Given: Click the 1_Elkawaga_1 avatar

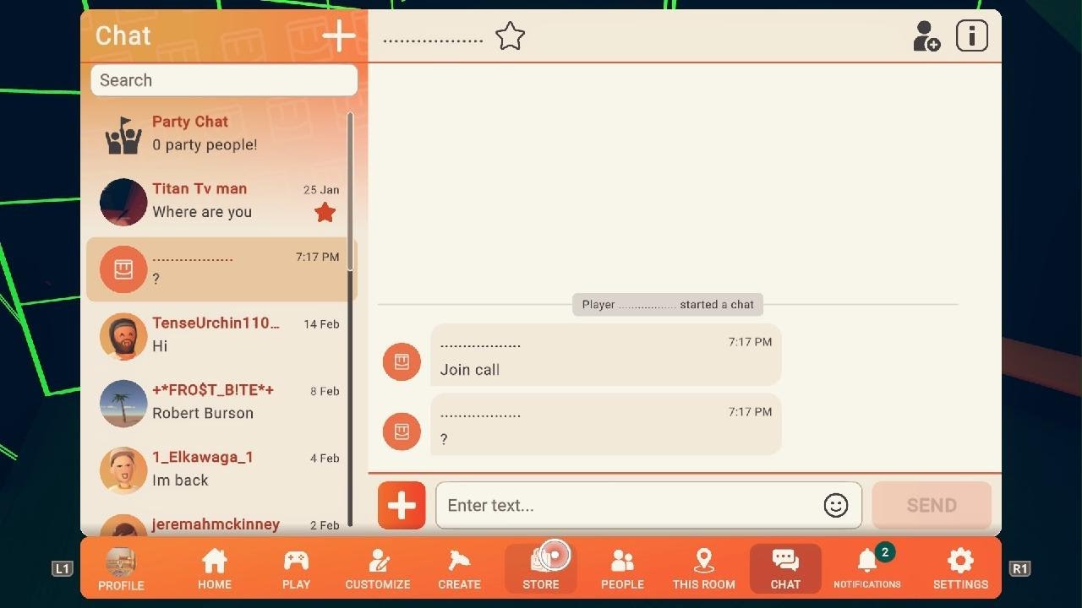Looking at the screenshot, I should tap(123, 470).
